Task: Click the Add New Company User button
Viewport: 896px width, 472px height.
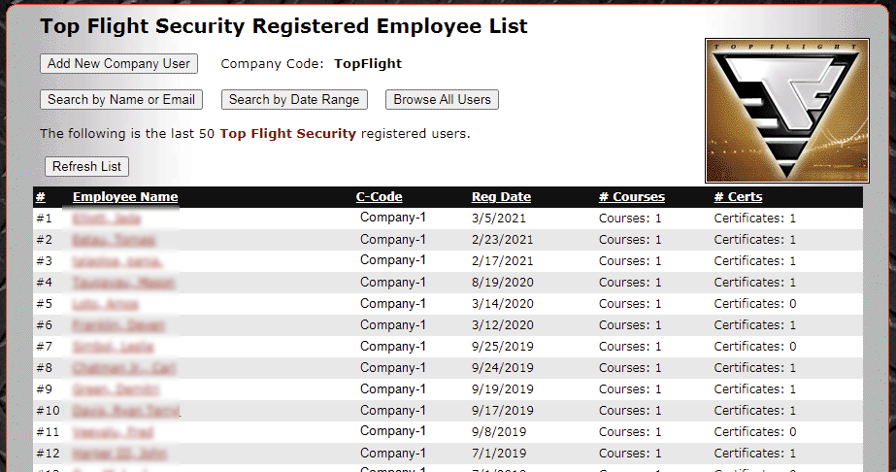Action: click(x=118, y=63)
